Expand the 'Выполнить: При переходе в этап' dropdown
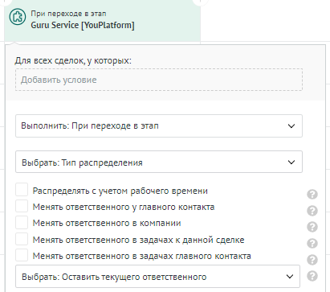Screen dimensions: 330x292 point(159,126)
